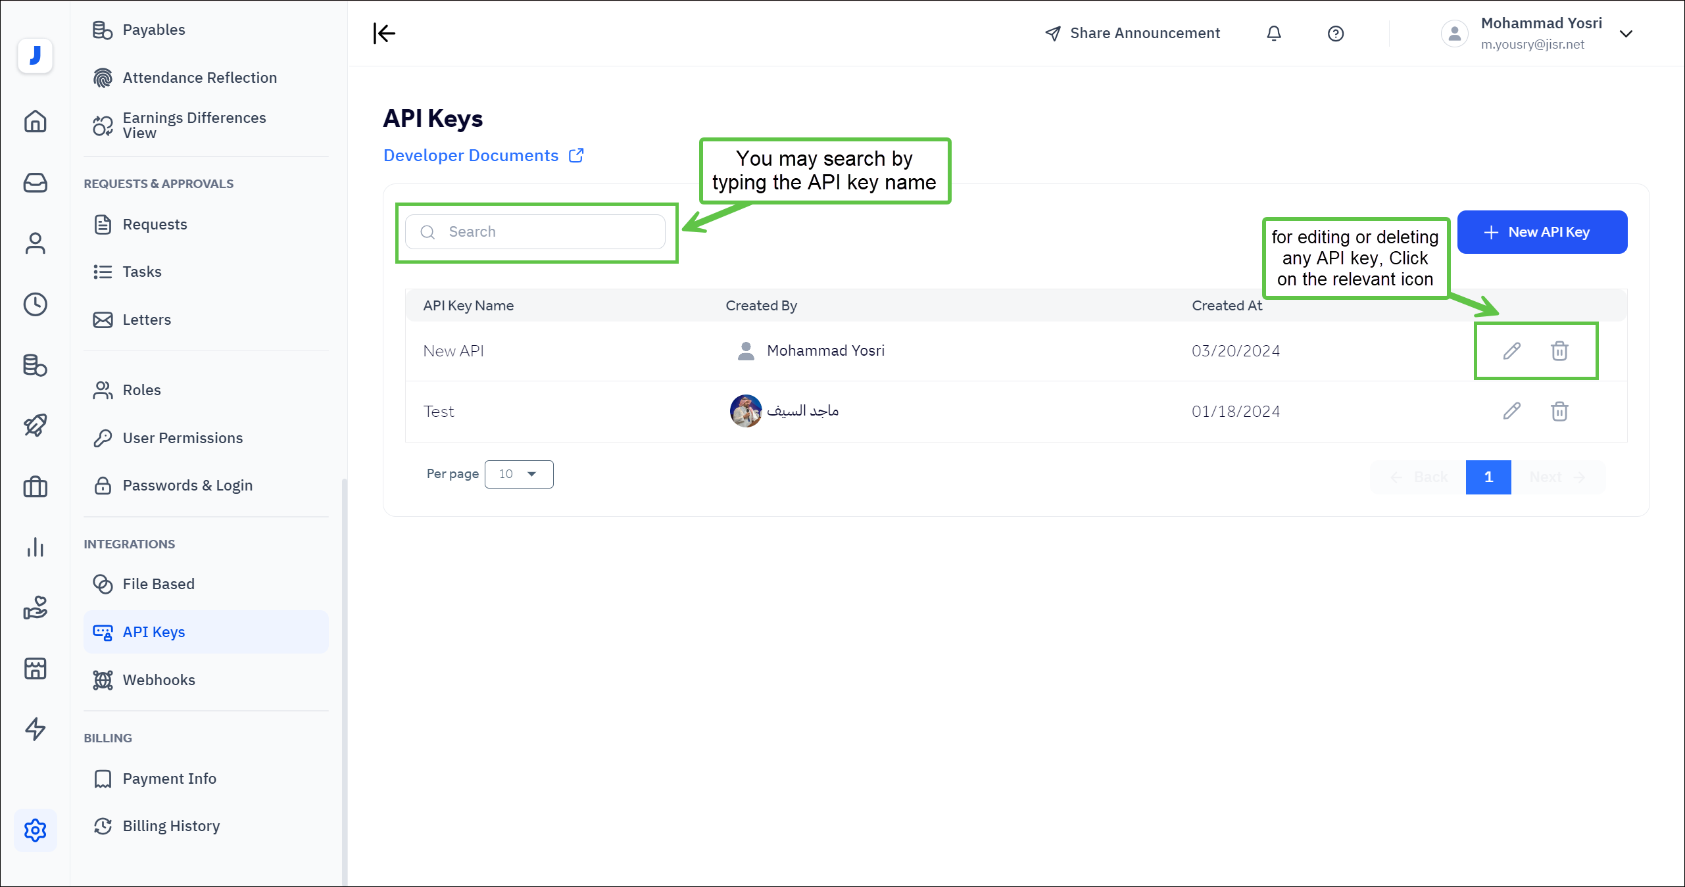Screen dimensions: 1685x887
Task: Open Billing History in the sidebar
Action: 171,826
